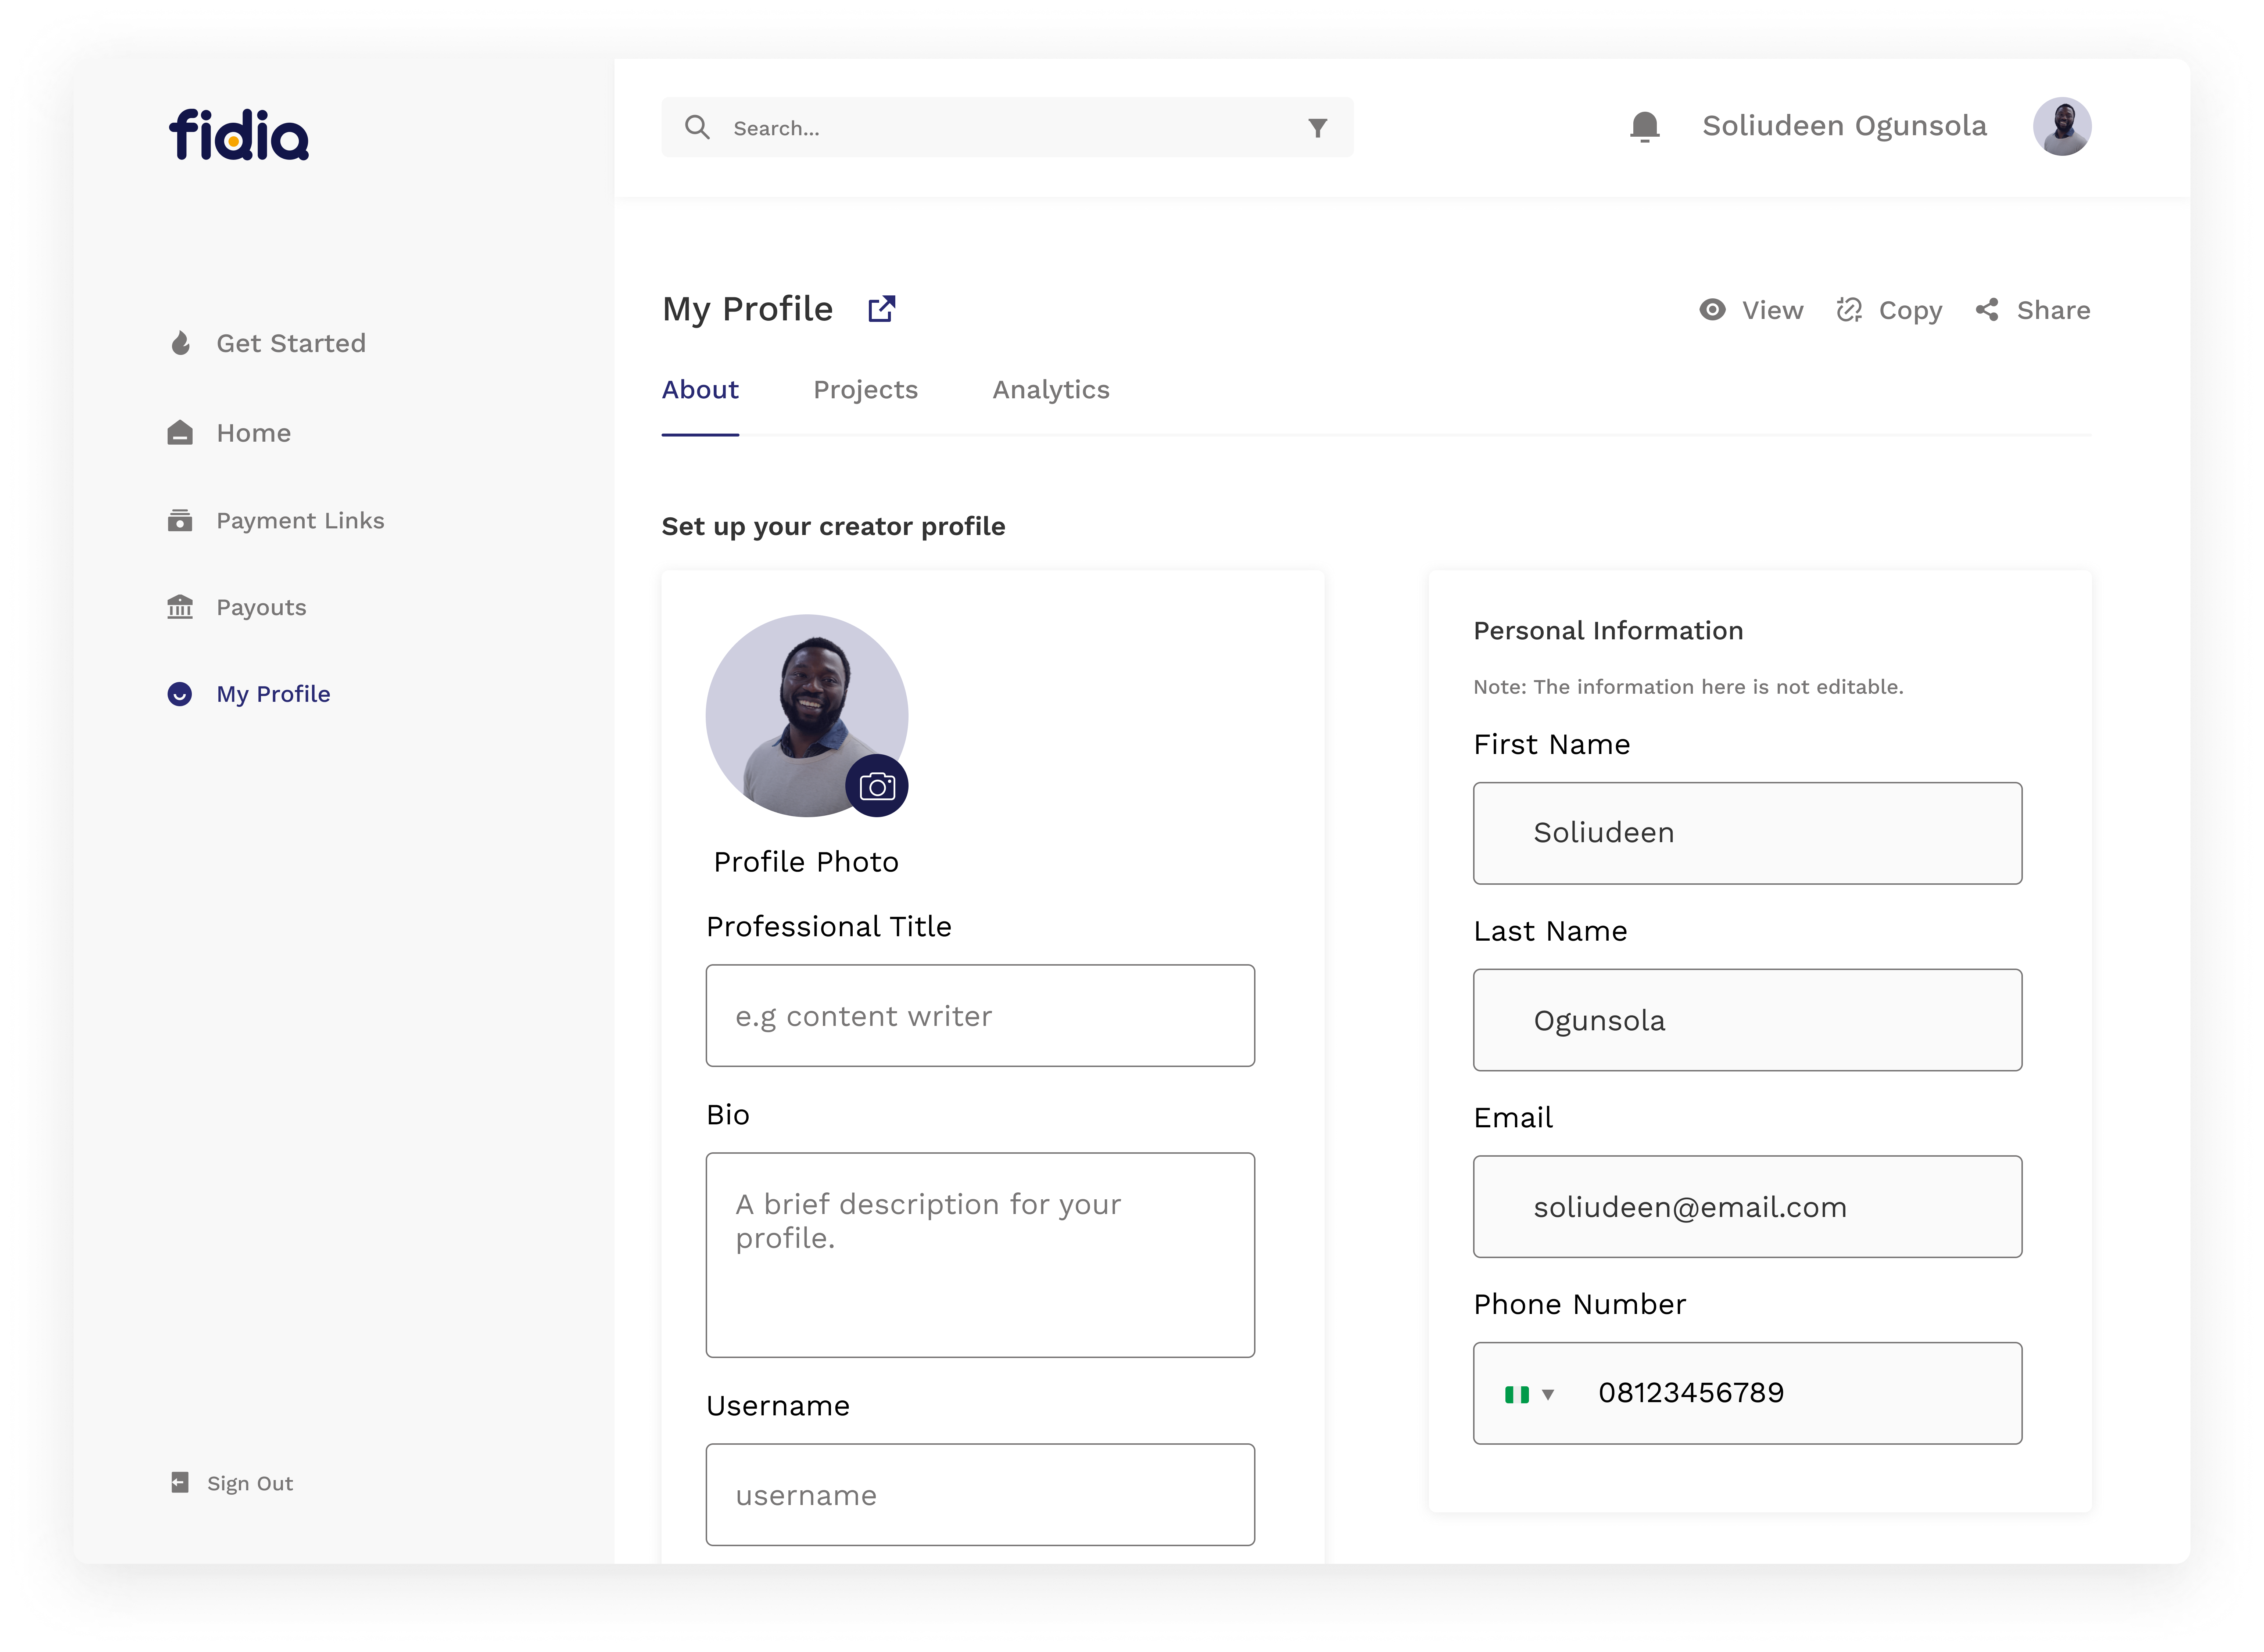Click the phone number 08123456789

[x=1691, y=1393]
